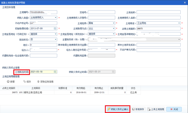Image resolution: width=188 pixels, height=113 pixels.
Task: Expand the 抵扣标志 dropdown
Action: pos(56,39)
